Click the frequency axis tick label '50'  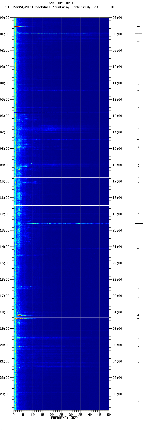coord(109,415)
